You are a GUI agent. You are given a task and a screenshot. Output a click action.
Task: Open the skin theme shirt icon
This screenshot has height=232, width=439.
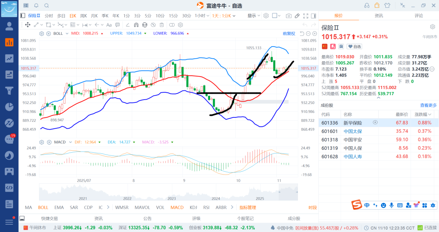pos(387,5)
